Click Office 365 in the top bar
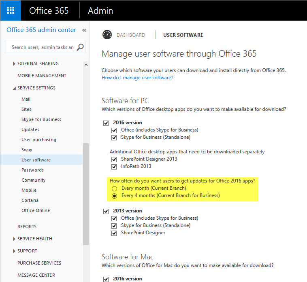The width and height of the screenshot is (307, 282). (x=49, y=11)
